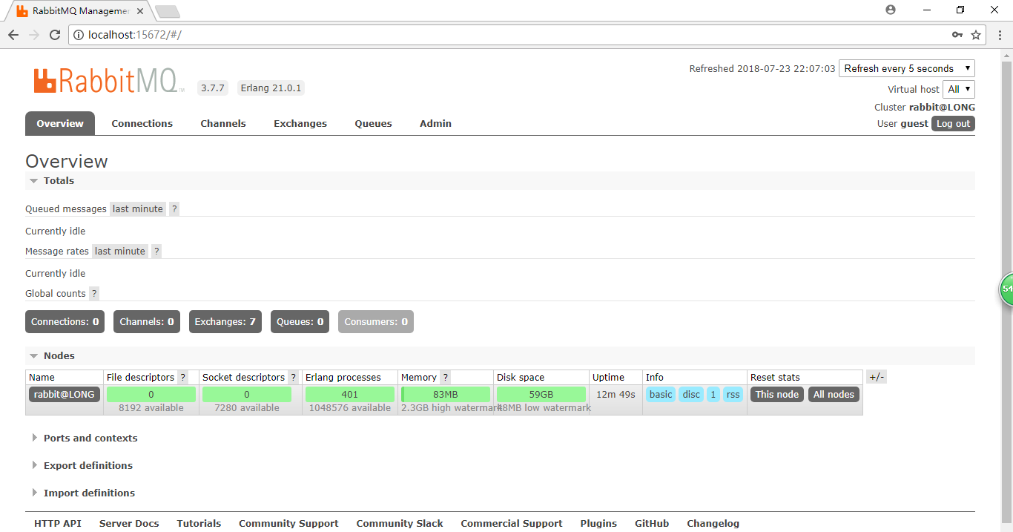Image resolution: width=1013 pixels, height=532 pixels.
Task: Click the 83MB memory usage bar
Action: [x=446, y=395]
